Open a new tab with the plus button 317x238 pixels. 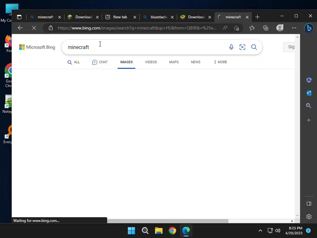(x=257, y=17)
